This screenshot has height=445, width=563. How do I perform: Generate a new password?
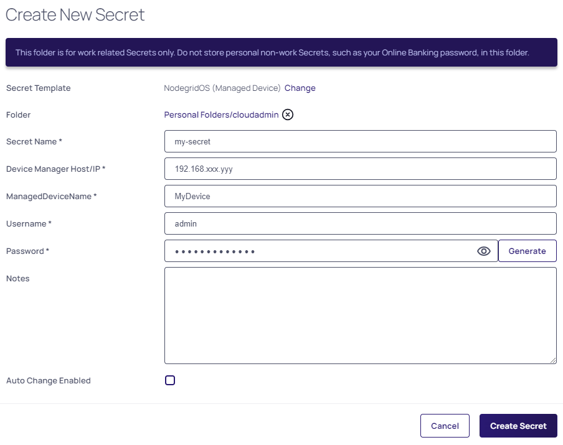(527, 251)
